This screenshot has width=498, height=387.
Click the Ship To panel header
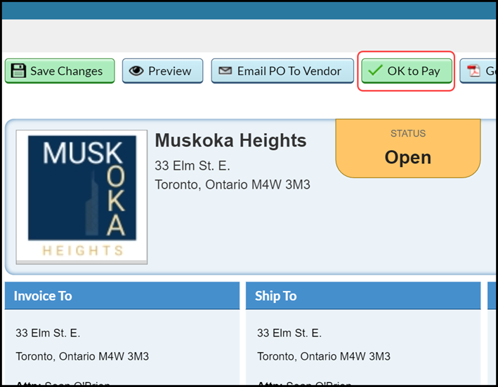tap(363, 296)
